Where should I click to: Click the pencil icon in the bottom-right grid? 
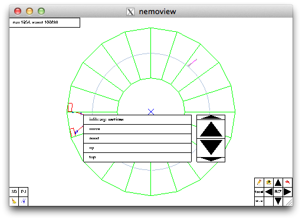tap(259, 182)
